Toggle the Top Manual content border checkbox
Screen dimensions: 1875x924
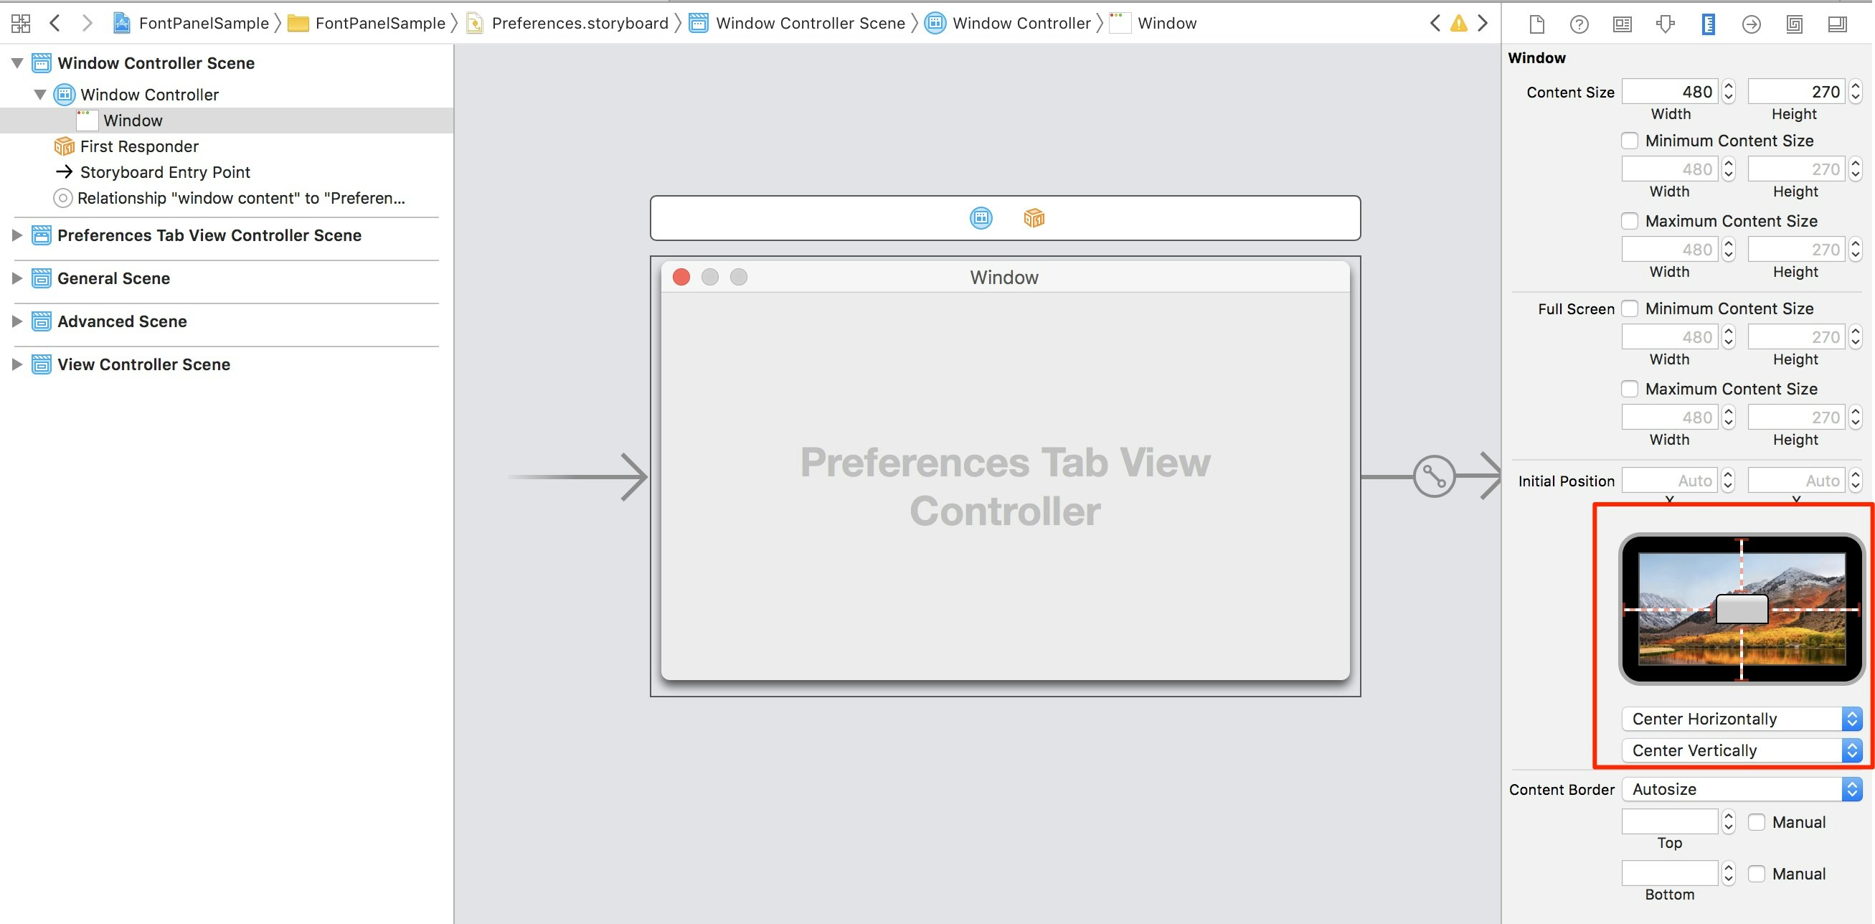click(x=1757, y=822)
